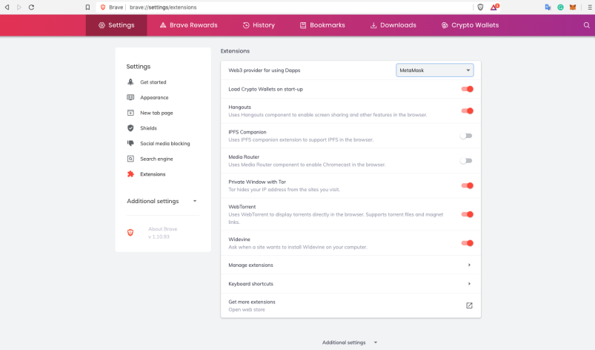Image resolution: width=595 pixels, height=350 pixels.
Task: Click the bookmark icon in the address bar
Action: 87,7
